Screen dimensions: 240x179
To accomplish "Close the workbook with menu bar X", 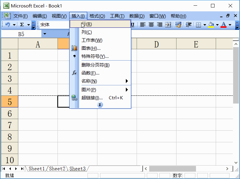I will click(x=236, y=16).
